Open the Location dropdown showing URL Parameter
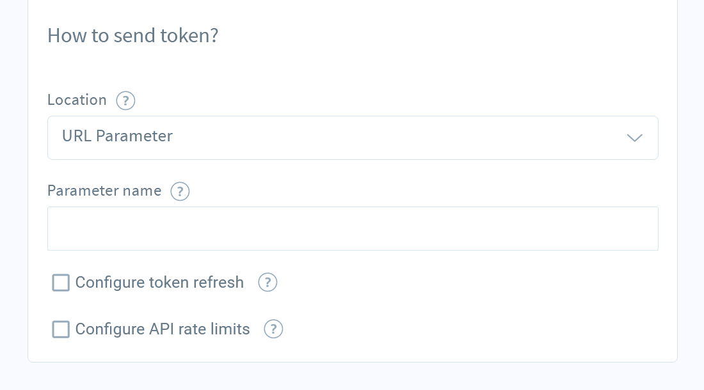Image resolution: width=704 pixels, height=390 pixels. pos(353,137)
